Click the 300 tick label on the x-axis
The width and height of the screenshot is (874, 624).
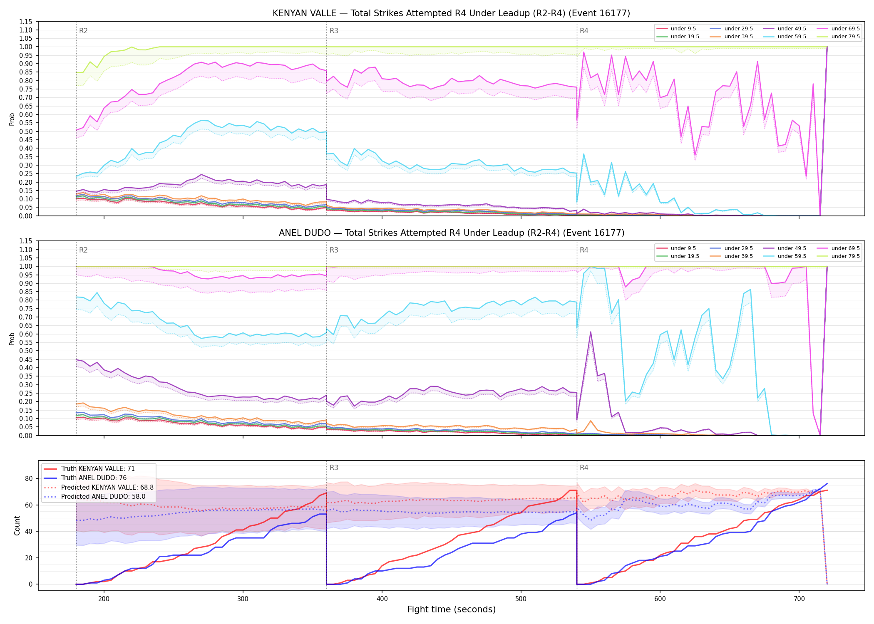pyautogui.click(x=243, y=599)
